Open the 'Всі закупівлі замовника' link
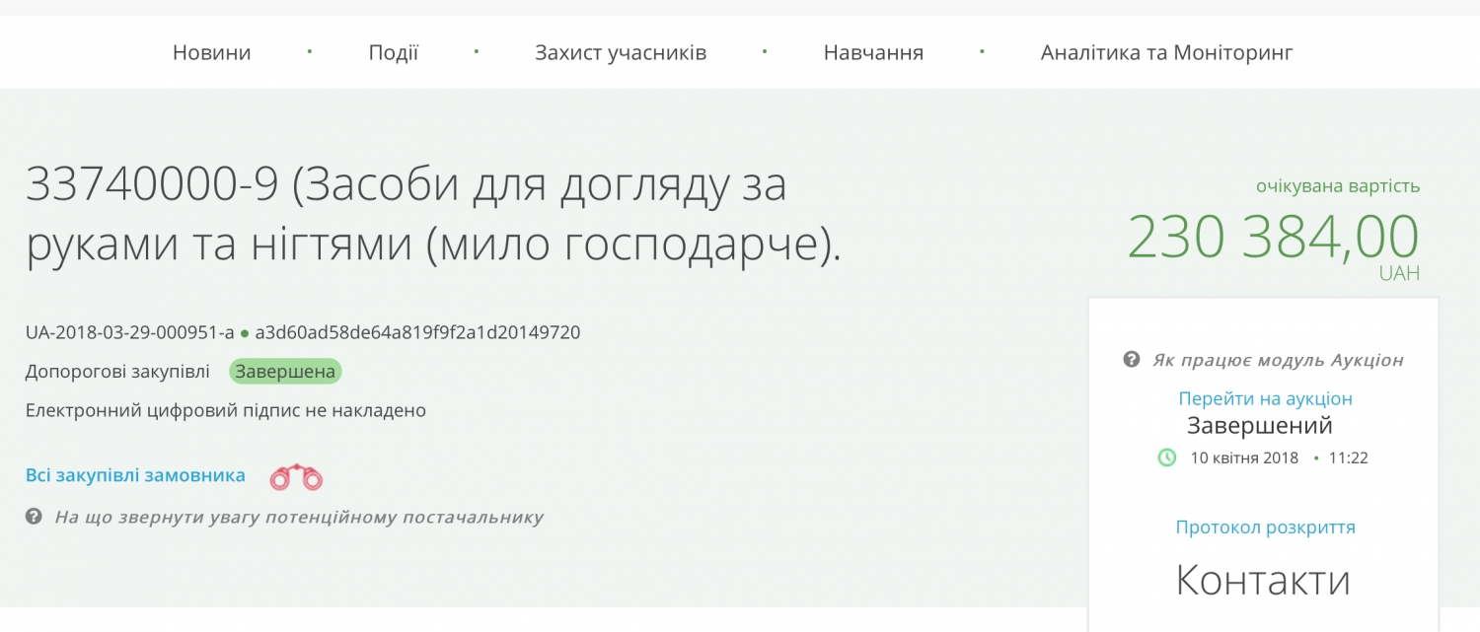Viewport: 1480px width, 632px height. point(135,475)
